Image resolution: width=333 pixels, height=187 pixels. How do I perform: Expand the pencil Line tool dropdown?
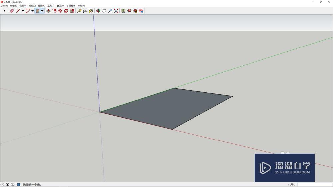[x=23, y=11]
